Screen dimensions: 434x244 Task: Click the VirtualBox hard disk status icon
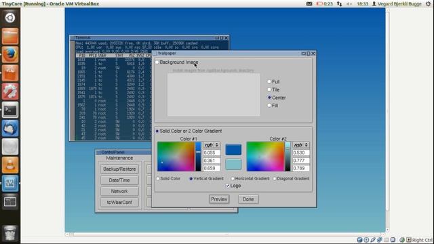[359, 240]
